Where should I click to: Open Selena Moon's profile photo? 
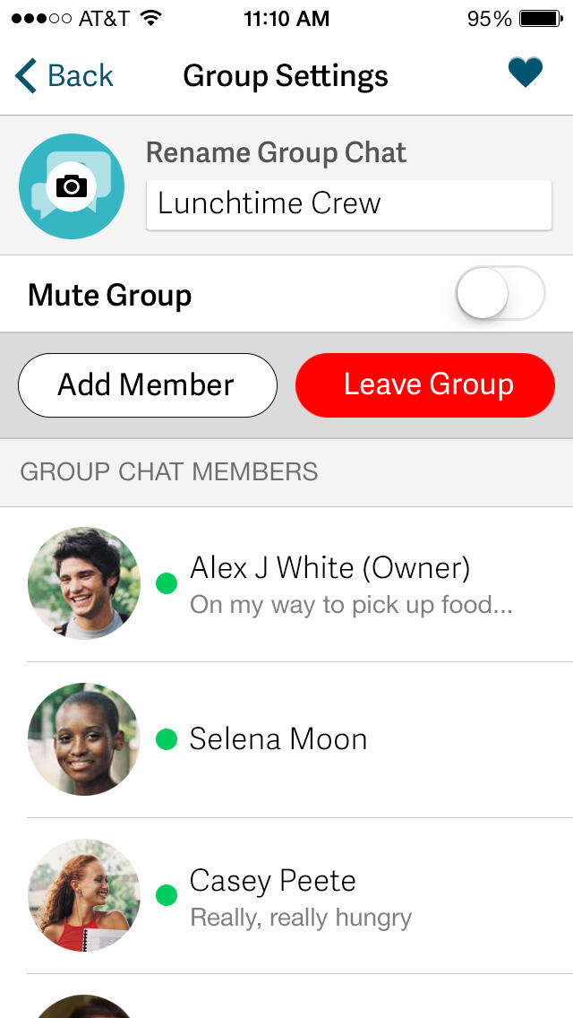point(84,739)
